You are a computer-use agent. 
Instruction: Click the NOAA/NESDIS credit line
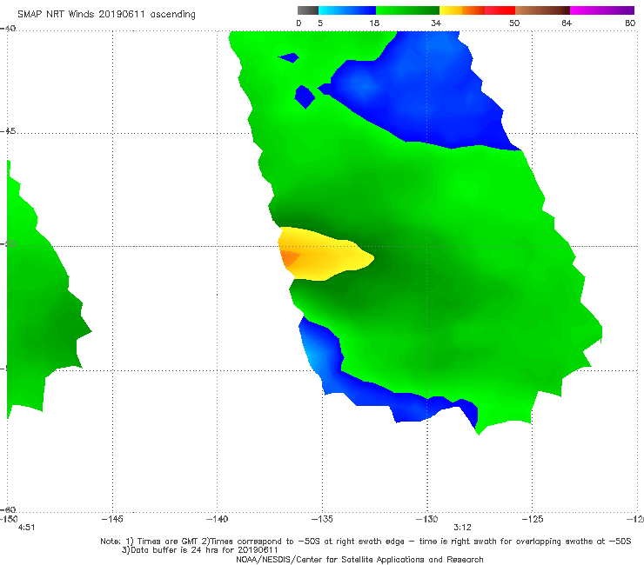359,560
